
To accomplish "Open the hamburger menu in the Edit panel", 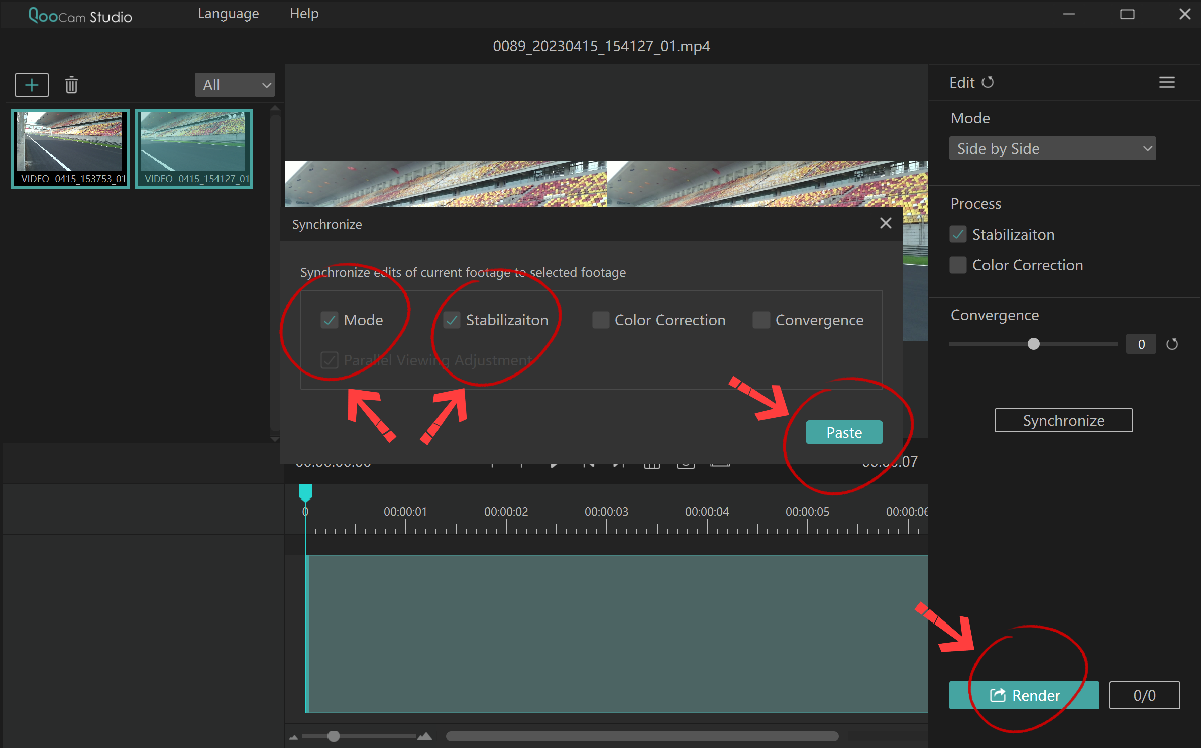I will tap(1167, 82).
